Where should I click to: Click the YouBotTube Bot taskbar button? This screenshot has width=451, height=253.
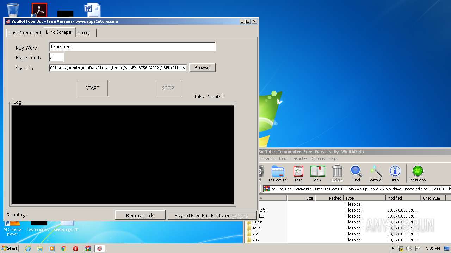click(99, 248)
